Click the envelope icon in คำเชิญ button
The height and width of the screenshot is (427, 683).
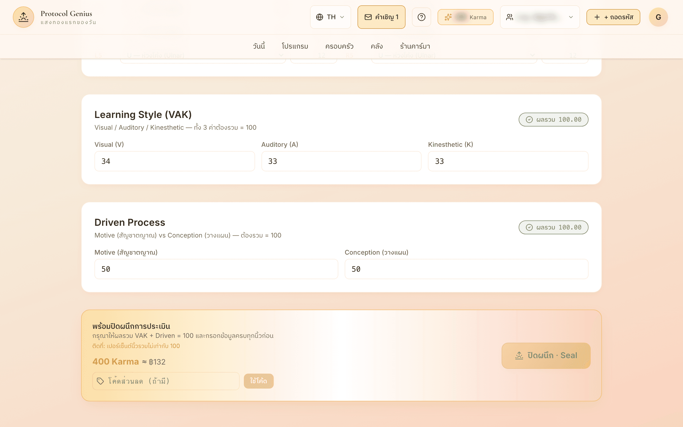pos(368,17)
